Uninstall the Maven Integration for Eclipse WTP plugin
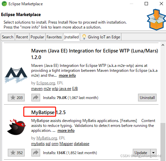This screenshot has height=161, width=166. [147, 97]
